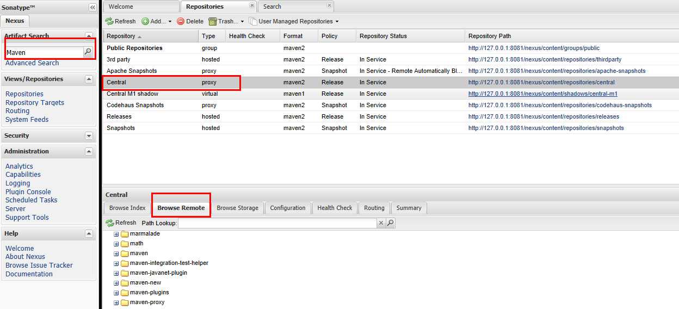
Task: Clear the Path Lookup field with the X icon
Action: click(x=381, y=223)
